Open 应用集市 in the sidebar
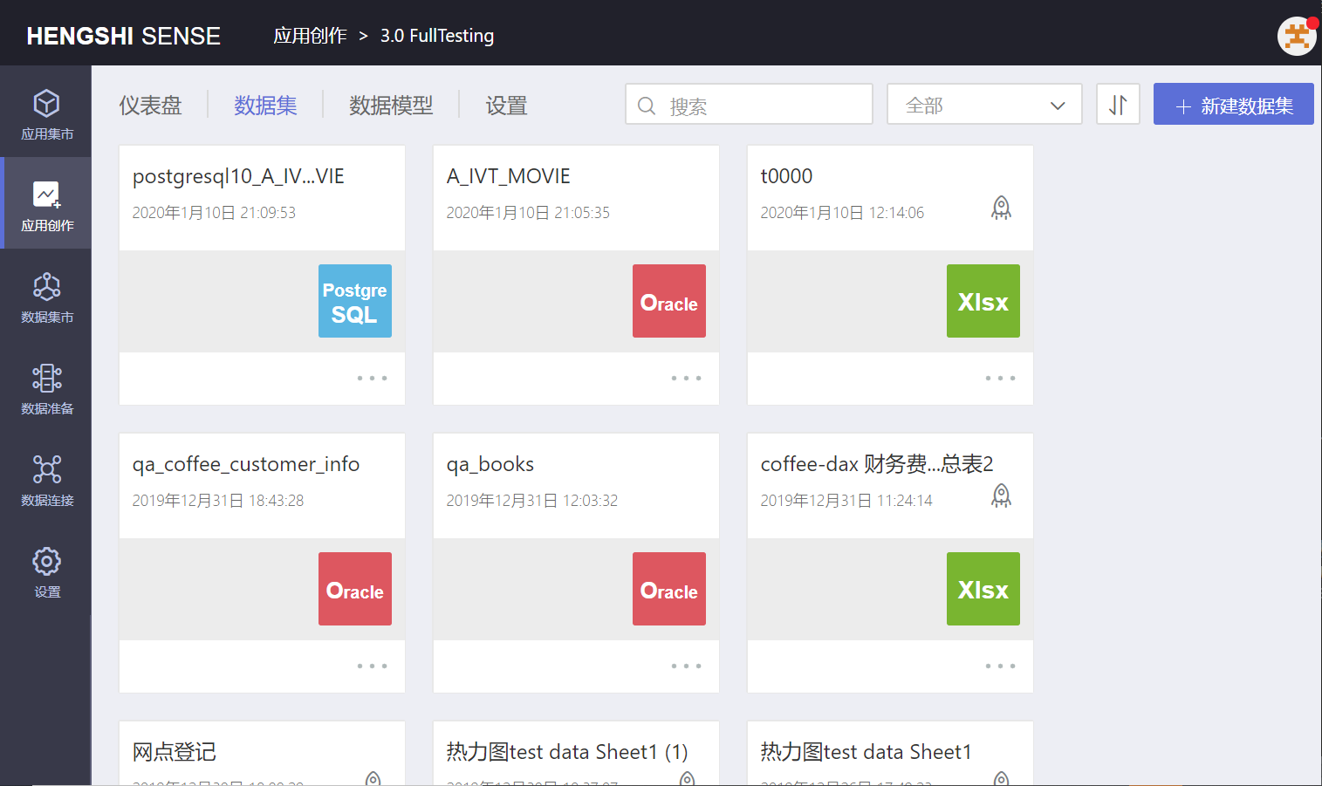Screen dimensions: 1322x786 point(46,114)
